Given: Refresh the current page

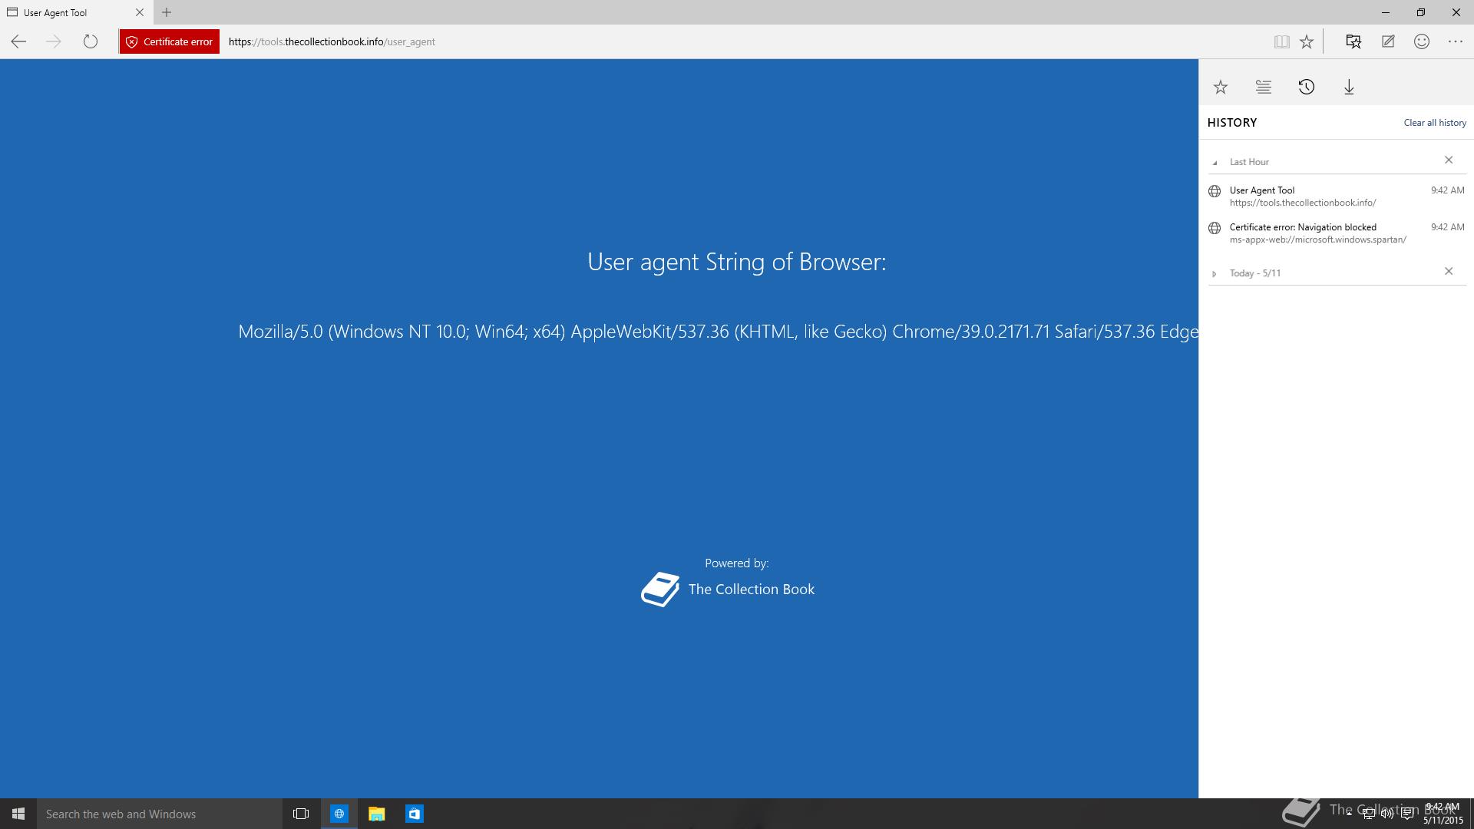Looking at the screenshot, I should (x=90, y=41).
